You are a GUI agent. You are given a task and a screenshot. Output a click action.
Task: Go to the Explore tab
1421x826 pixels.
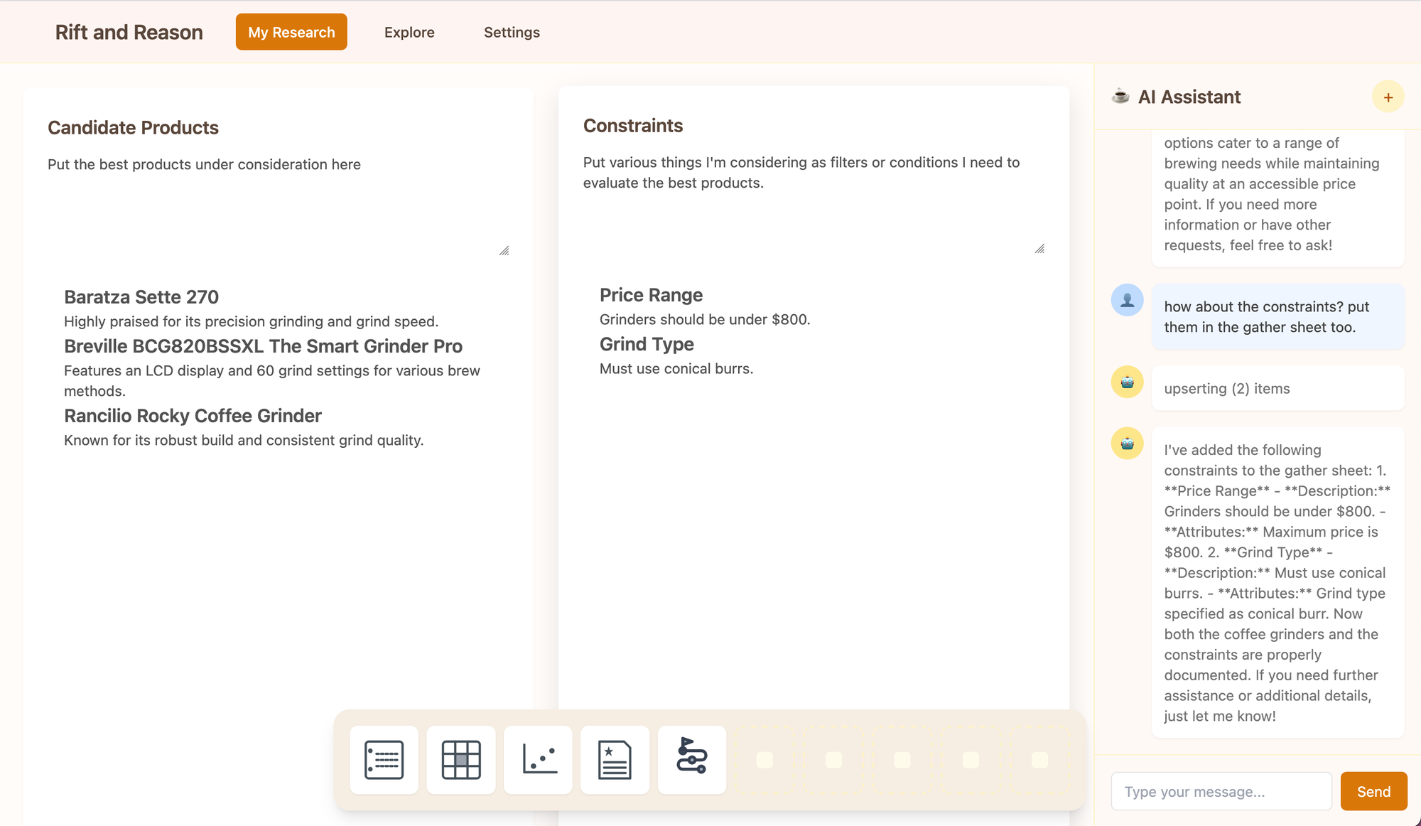(x=409, y=32)
